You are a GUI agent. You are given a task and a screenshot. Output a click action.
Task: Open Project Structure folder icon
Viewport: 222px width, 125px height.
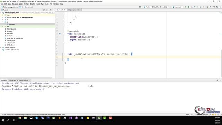[217, 7]
